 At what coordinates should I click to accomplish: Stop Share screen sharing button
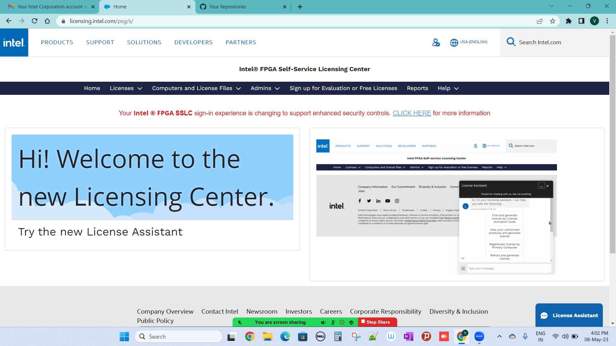(x=377, y=322)
